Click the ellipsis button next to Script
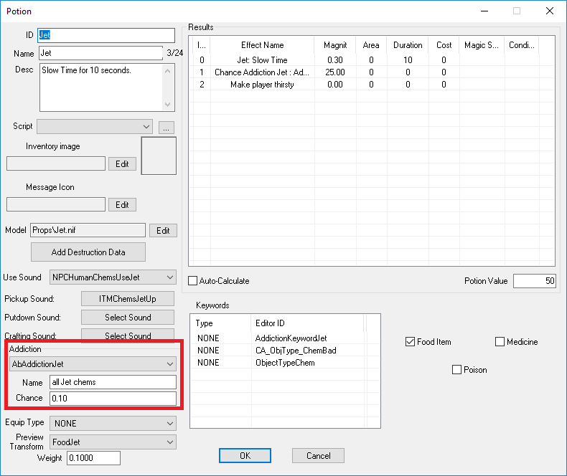The width and height of the screenshot is (567, 476). point(167,128)
